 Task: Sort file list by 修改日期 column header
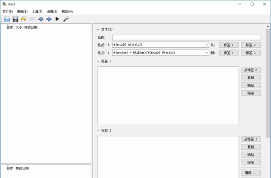coord(31,27)
